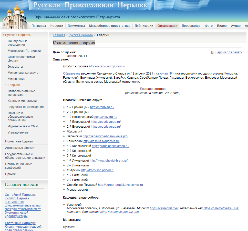This screenshot has width=248, height=231.
Task: Open the Видео section
Action: point(222,26)
